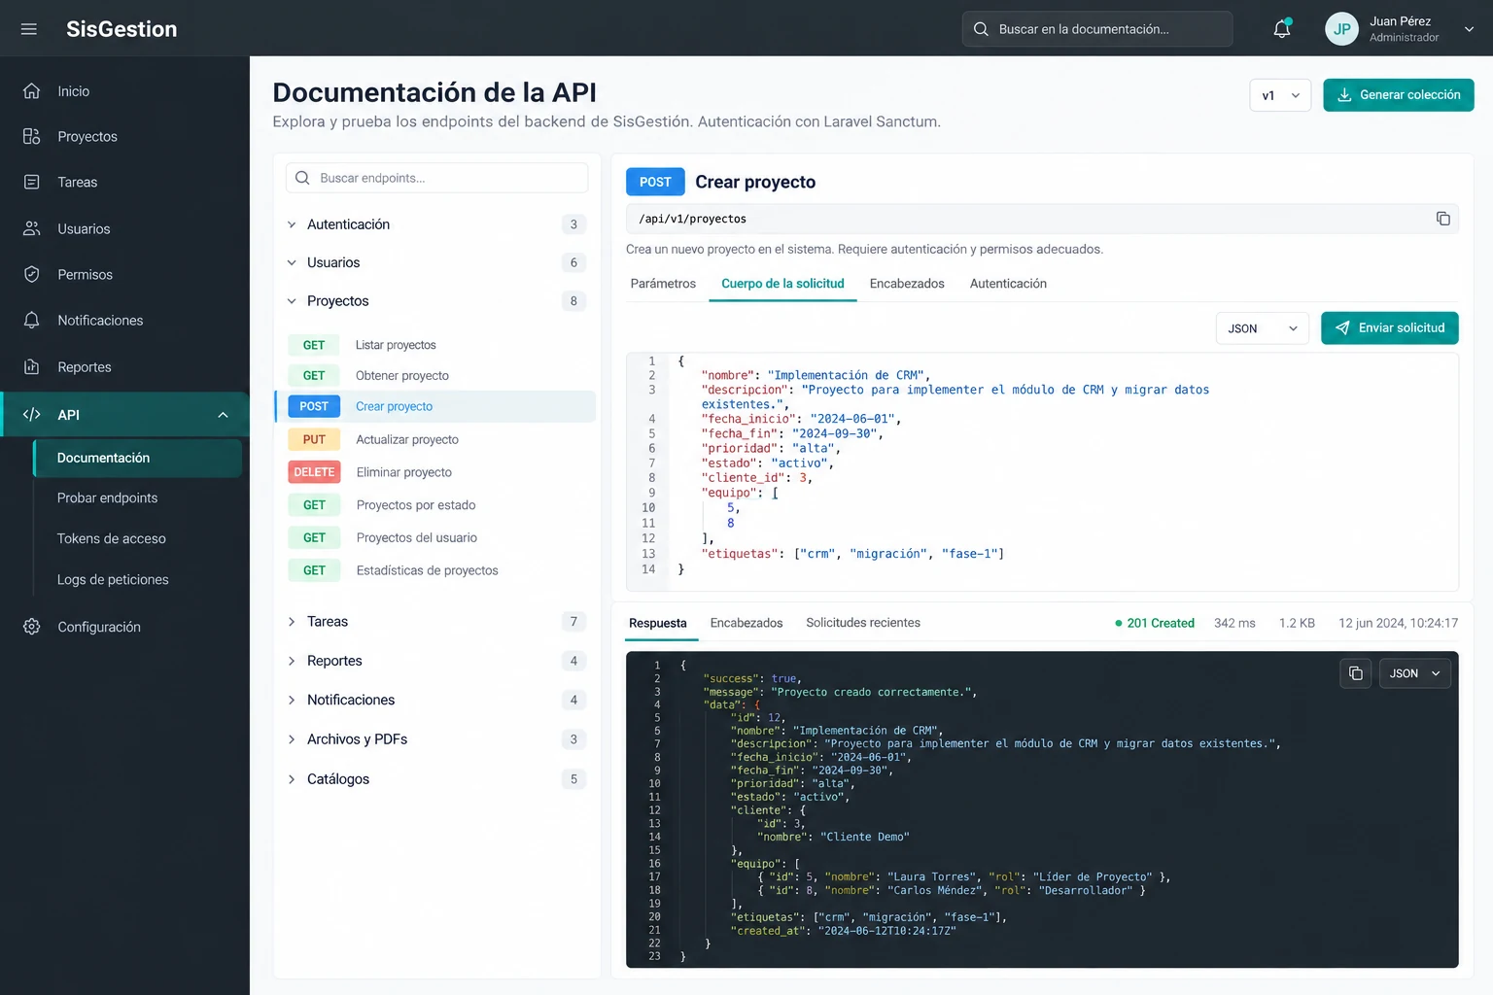This screenshot has height=995, width=1493.
Task: Open the response JSON format dropdown
Action: [x=1415, y=673]
